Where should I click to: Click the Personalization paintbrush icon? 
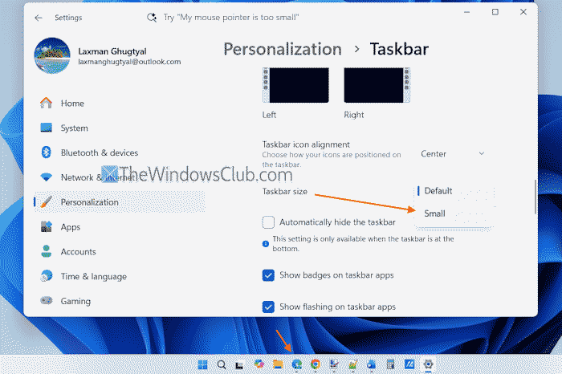[x=46, y=201]
